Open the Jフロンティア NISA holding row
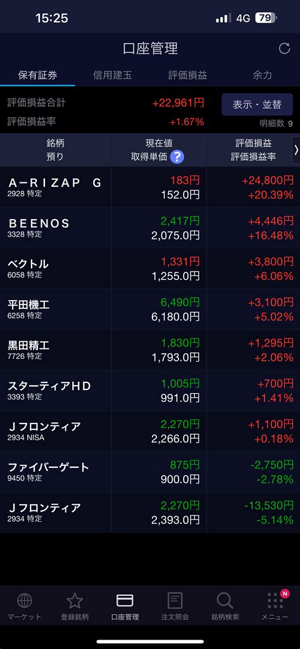The image size is (300, 649). click(150, 431)
